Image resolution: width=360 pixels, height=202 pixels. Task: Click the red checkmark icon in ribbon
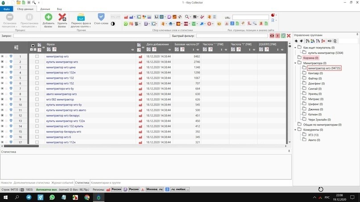202,17
